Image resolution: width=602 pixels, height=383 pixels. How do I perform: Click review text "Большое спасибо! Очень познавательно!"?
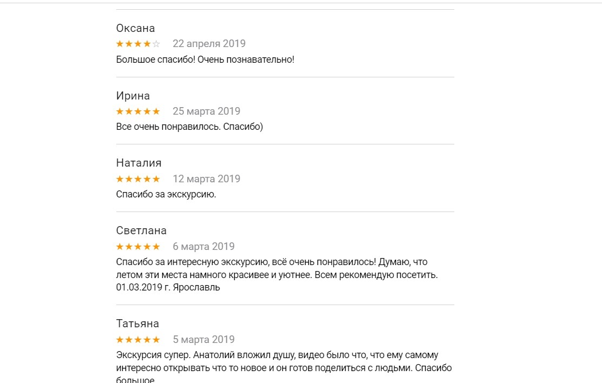pyautogui.click(x=205, y=60)
